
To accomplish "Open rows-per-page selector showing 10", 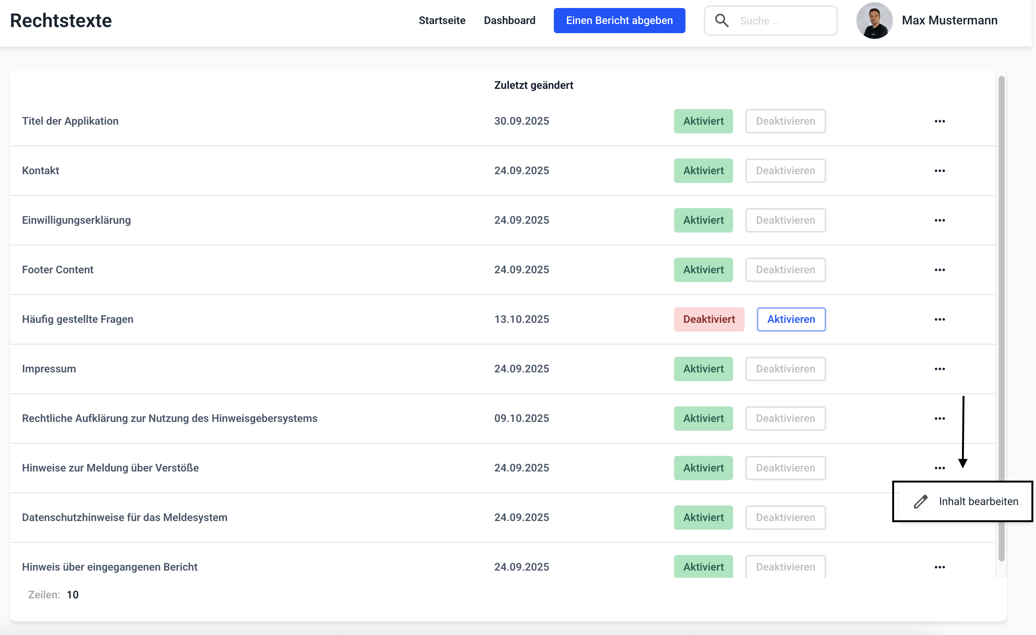I will 72,595.
